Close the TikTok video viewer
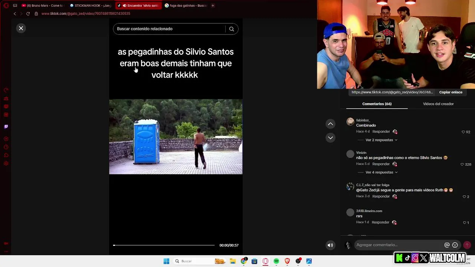This screenshot has height=267, width=475. (21, 28)
